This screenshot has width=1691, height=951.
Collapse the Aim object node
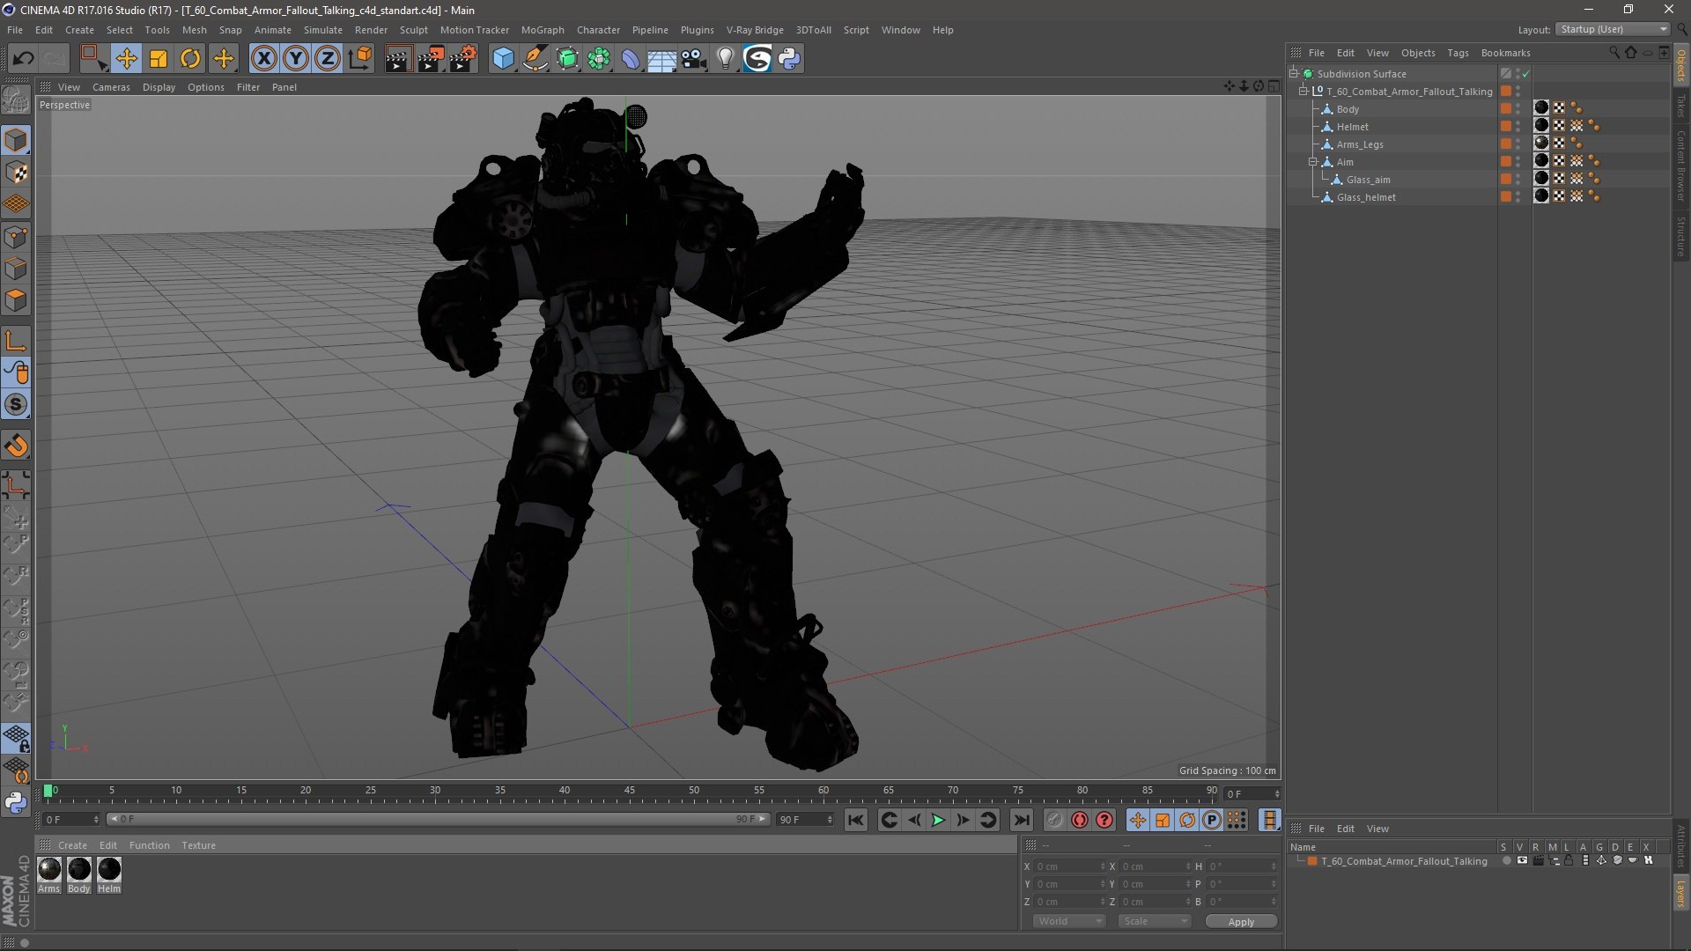click(x=1313, y=162)
